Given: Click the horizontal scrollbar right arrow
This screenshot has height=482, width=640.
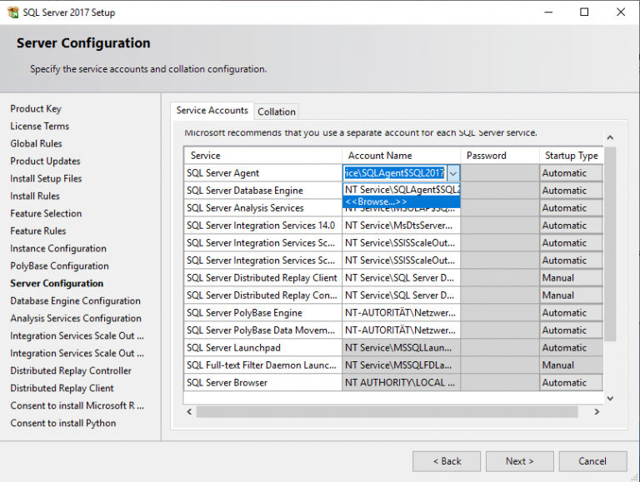Looking at the screenshot, I should 597,412.
